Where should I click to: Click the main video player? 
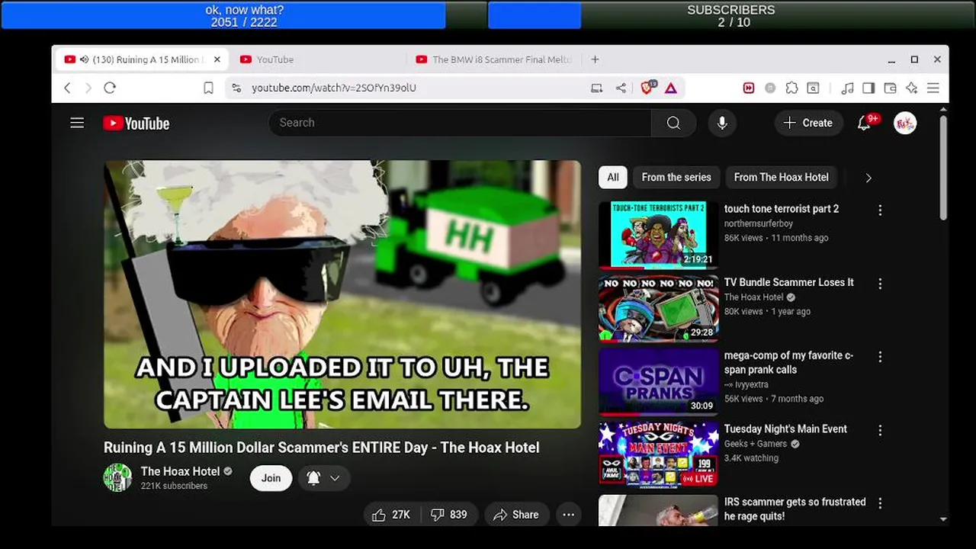(342, 294)
